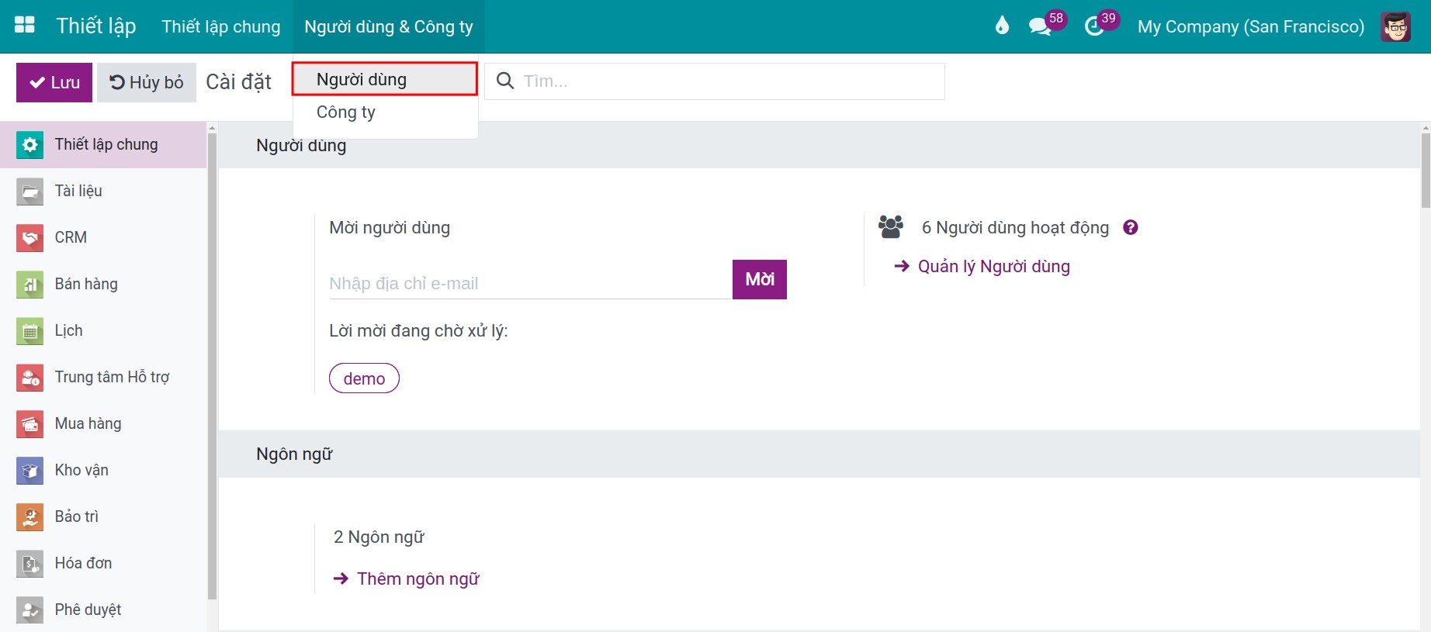The image size is (1431, 632).
Task: Select Tài liệu in the sidebar
Action: [103, 191]
